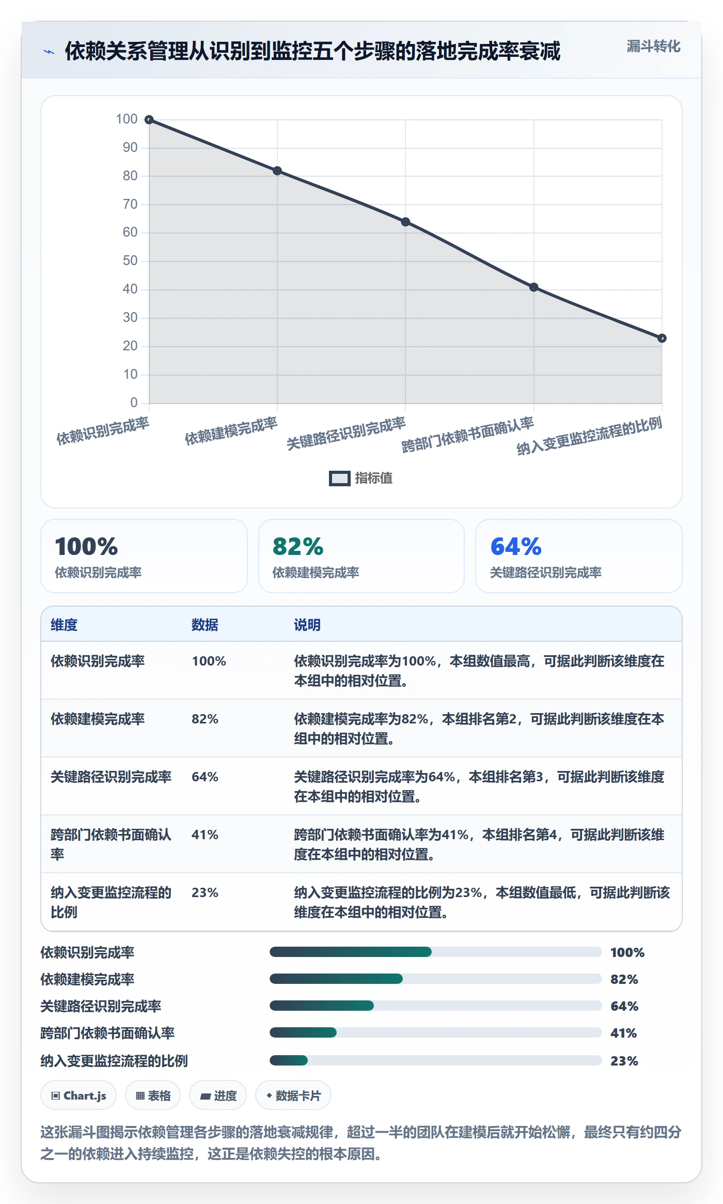723x1204 pixels.
Task: Click the 指标值 legend label text
Action: (x=374, y=478)
